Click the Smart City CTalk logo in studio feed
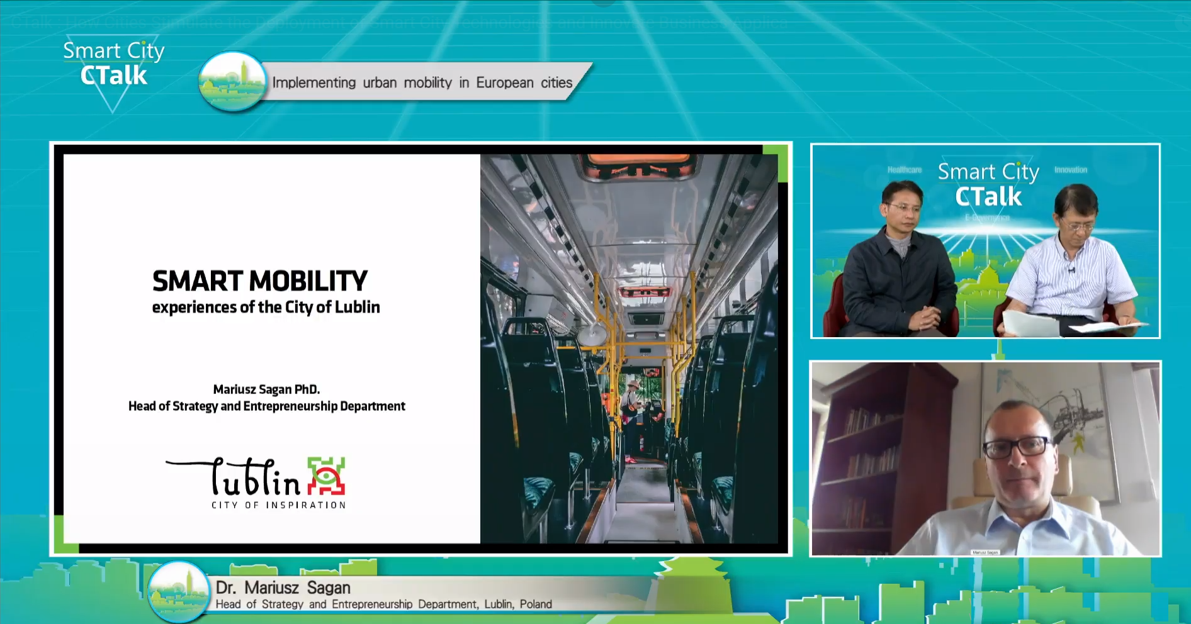Screen dimensions: 1191x624 point(988,184)
